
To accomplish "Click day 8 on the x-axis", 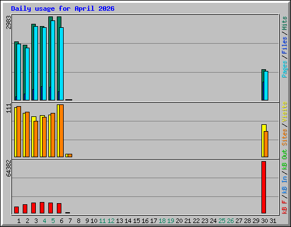I will [x=78, y=221].
